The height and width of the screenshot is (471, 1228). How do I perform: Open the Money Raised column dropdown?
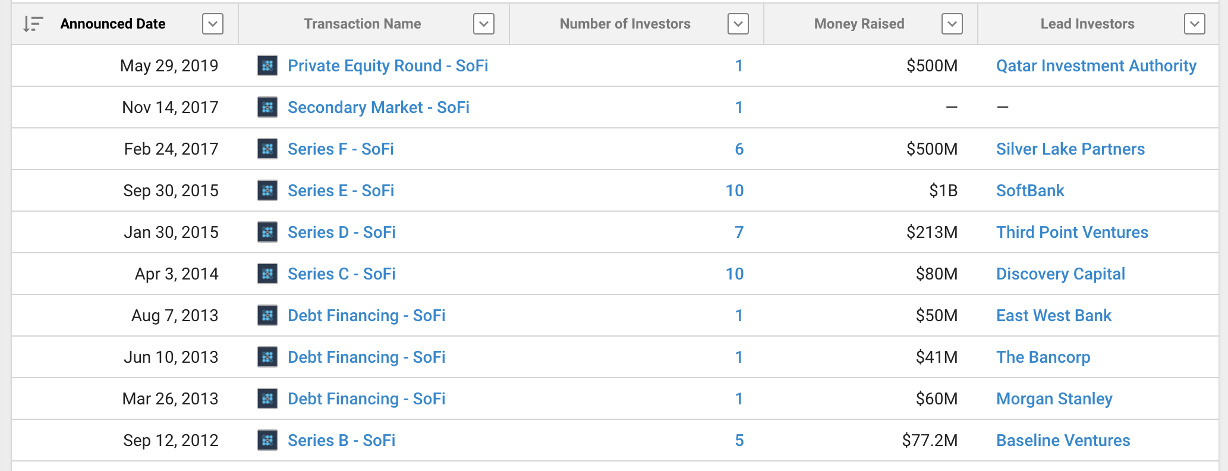point(952,24)
